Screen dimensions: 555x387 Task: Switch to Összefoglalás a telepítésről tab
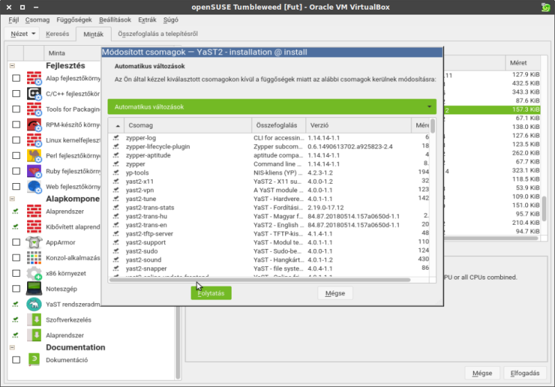coord(158,34)
